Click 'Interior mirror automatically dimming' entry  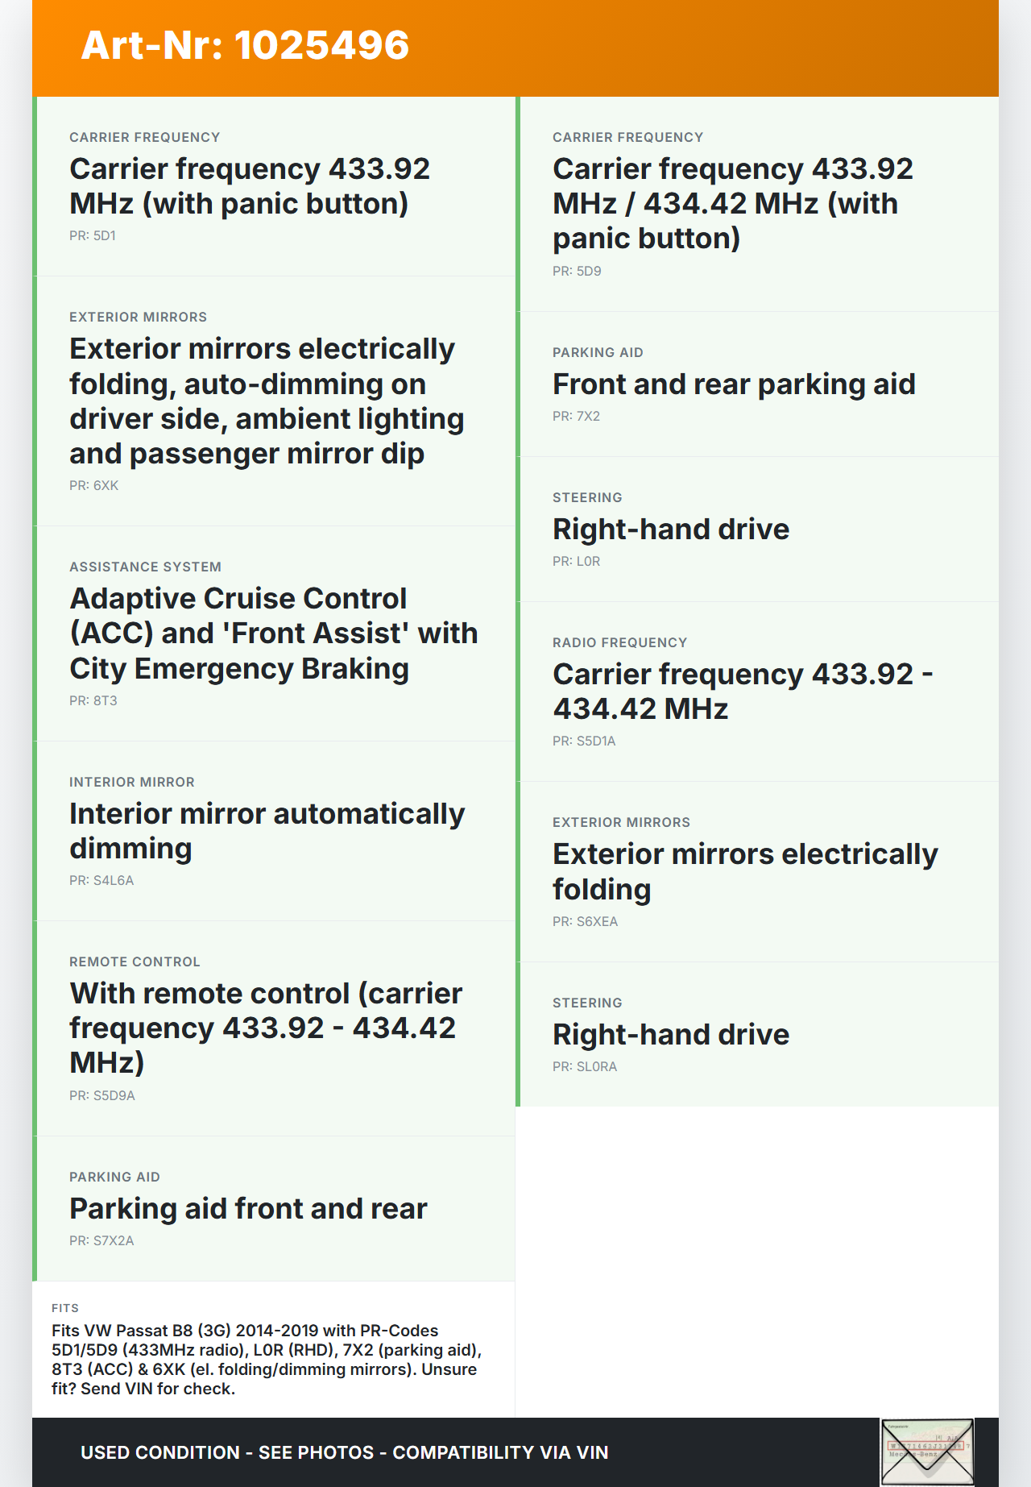[267, 831]
